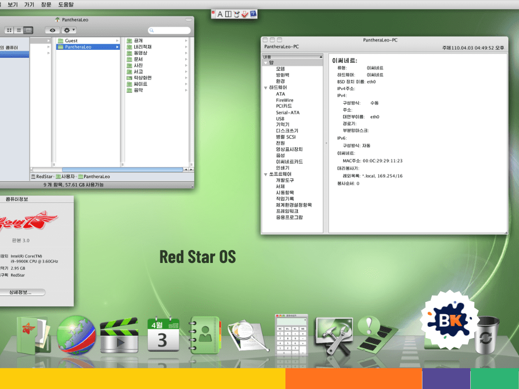Screen dimensions: 519x389
Task: Switch file browser to column view
Action: coord(29,31)
